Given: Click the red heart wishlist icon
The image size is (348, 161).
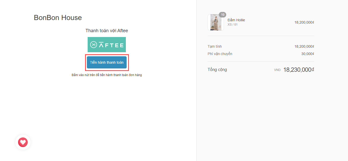Looking at the screenshot, I should (x=23, y=142).
